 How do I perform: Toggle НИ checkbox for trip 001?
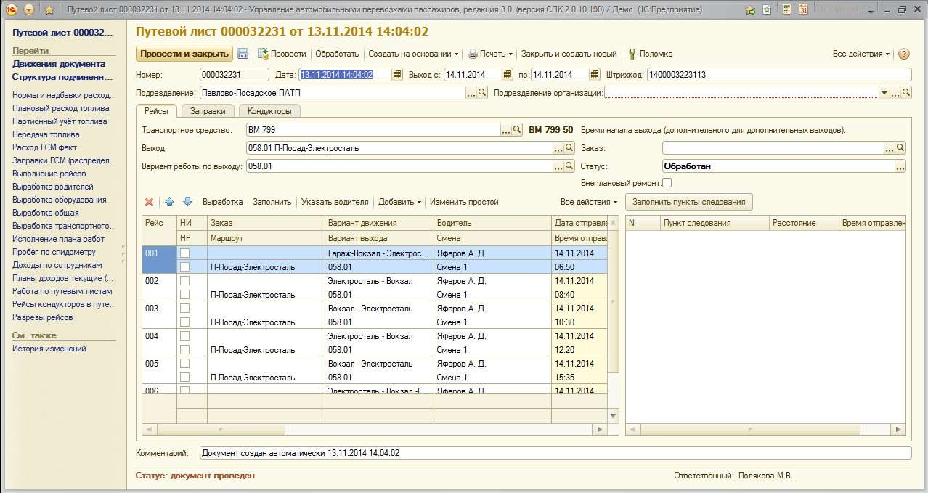(184, 253)
